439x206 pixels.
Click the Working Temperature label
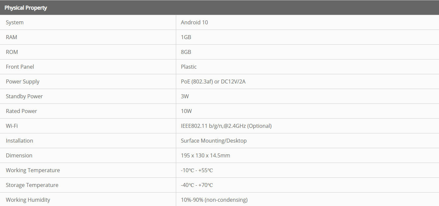tap(33, 170)
